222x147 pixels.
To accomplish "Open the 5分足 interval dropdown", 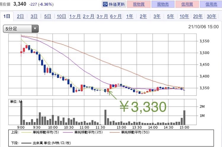I will click(21, 29).
